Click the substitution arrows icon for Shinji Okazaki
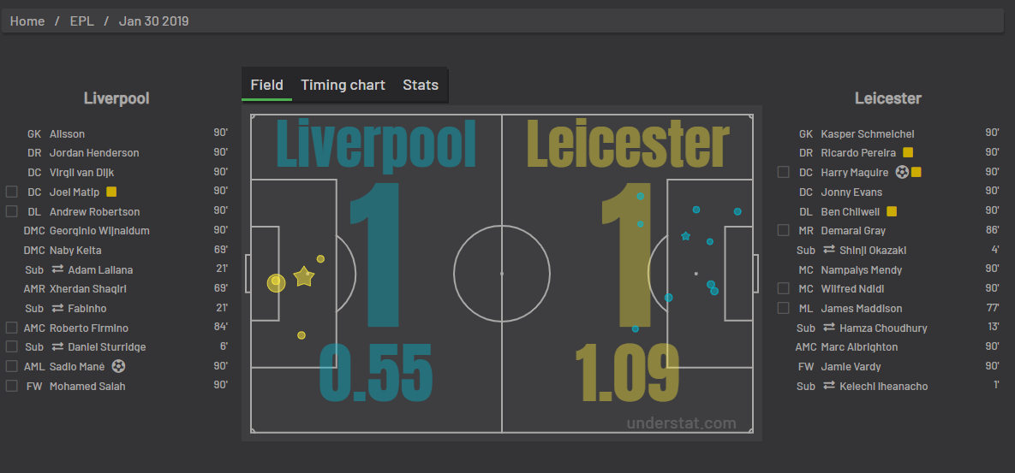The image size is (1015, 473). 829,250
